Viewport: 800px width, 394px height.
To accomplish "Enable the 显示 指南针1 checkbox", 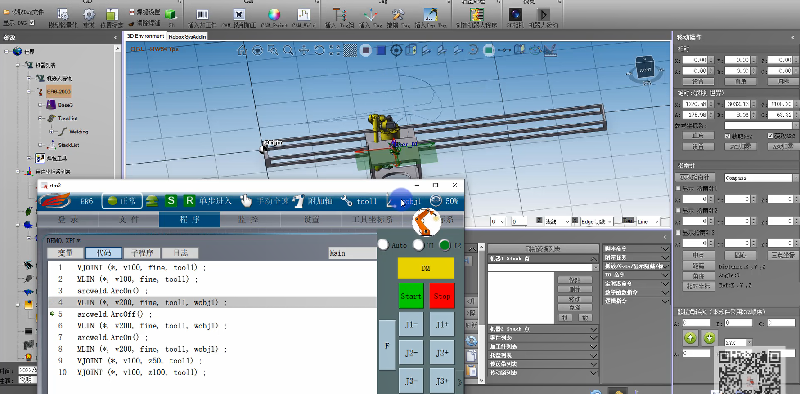I will [x=679, y=189].
